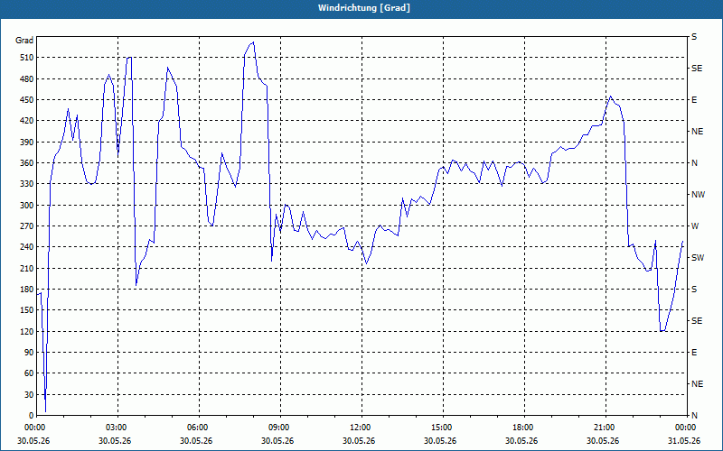Image resolution: width=723 pixels, height=451 pixels.
Task: Click the topmost S label on the right axis
Action: point(694,37)
